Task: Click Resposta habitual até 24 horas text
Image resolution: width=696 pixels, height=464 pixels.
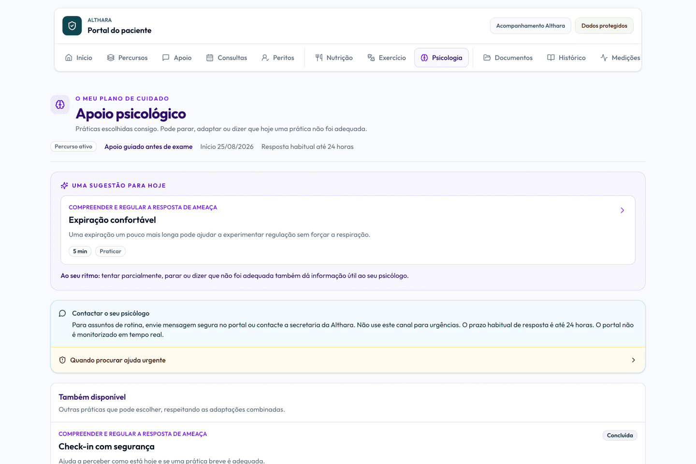Action: coord(307,146)
